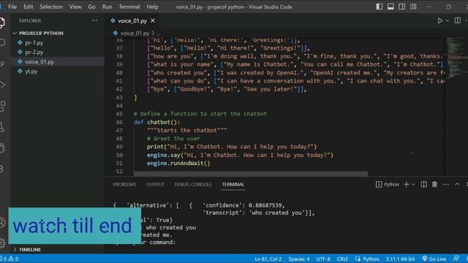The image size is (468, 263).
Task: Click the code minimap
Action: [456, 58]
